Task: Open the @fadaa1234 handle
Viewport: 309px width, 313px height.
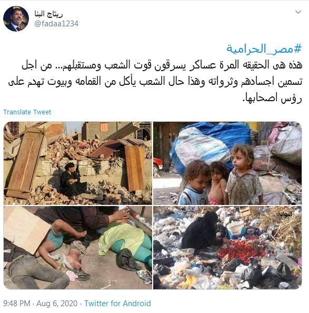Action: click(56, 24)
